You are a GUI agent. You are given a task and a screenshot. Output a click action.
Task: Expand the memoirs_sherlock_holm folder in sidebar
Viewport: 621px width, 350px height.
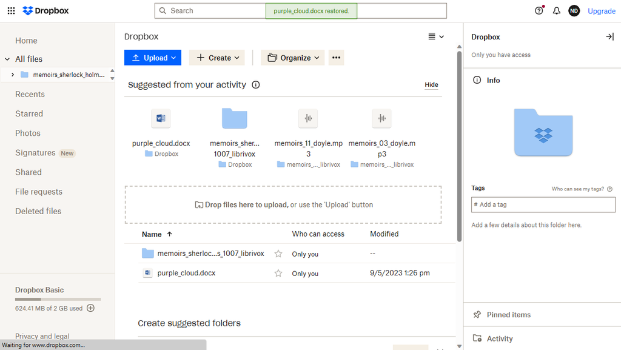pos(13,75)
